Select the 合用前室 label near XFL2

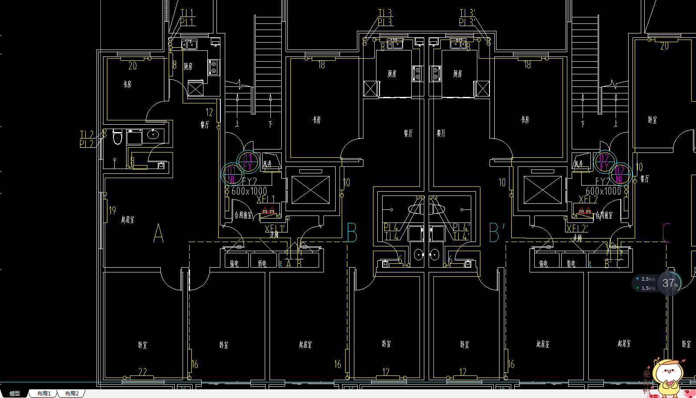click(604, 215)
